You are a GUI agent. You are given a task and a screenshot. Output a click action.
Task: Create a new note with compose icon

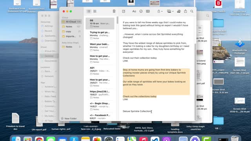point(124,11)
